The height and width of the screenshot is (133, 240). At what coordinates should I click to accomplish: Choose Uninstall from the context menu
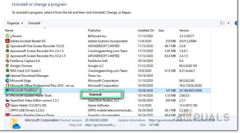tap(95, 94)
